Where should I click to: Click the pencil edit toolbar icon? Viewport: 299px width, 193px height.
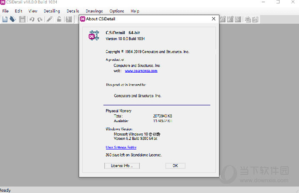click(x=49, y=19)
